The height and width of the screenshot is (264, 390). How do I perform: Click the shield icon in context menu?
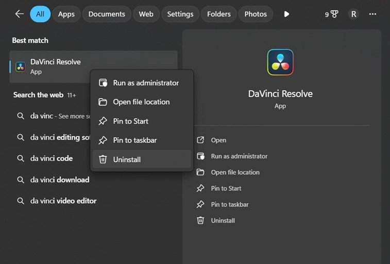[103, 82]
